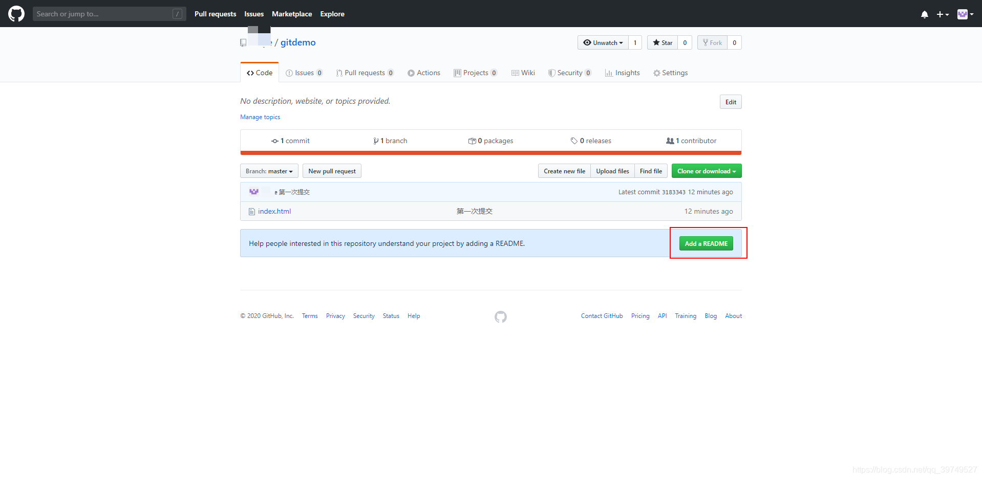This screenshot has height=479, width=982.
Task: Open Blog footer link
Action: [x=711, y=316]
